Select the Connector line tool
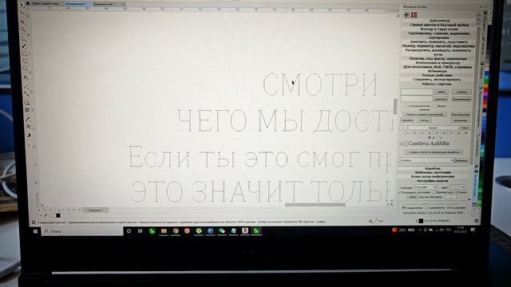This screenshot has width=511, height=287. click(x=26, y=94)
